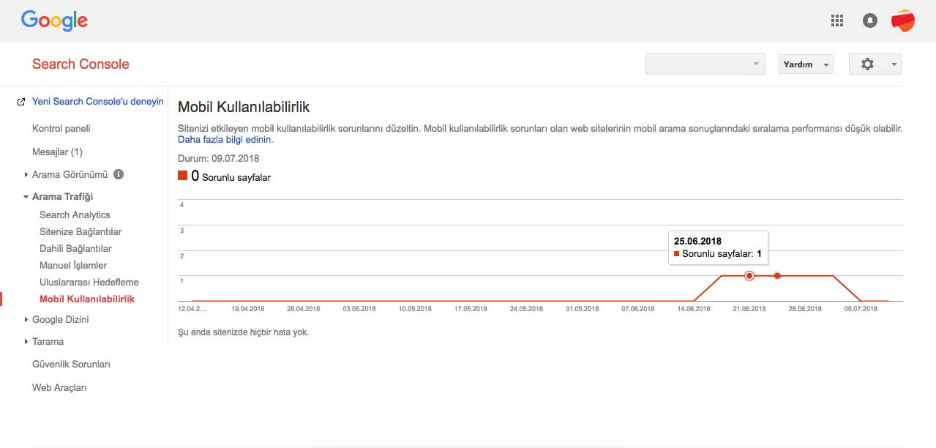The height and width of the screenshot is (448, 936).
Task: Open Güvenlik Sorunları
Action: click(71, 364)
